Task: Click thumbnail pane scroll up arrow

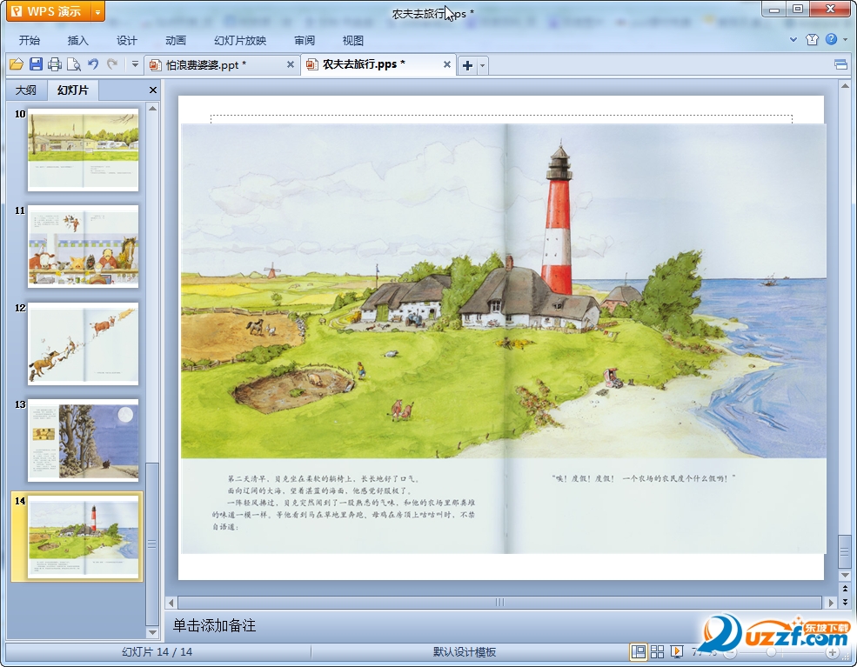Action: point(152,108)
